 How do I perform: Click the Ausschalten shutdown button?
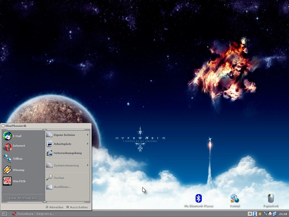click(77, 207)
